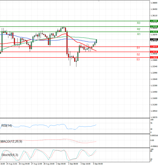The image size is (158, 166).
Task: Click the R3 resistance label
Action: point(139,23)
